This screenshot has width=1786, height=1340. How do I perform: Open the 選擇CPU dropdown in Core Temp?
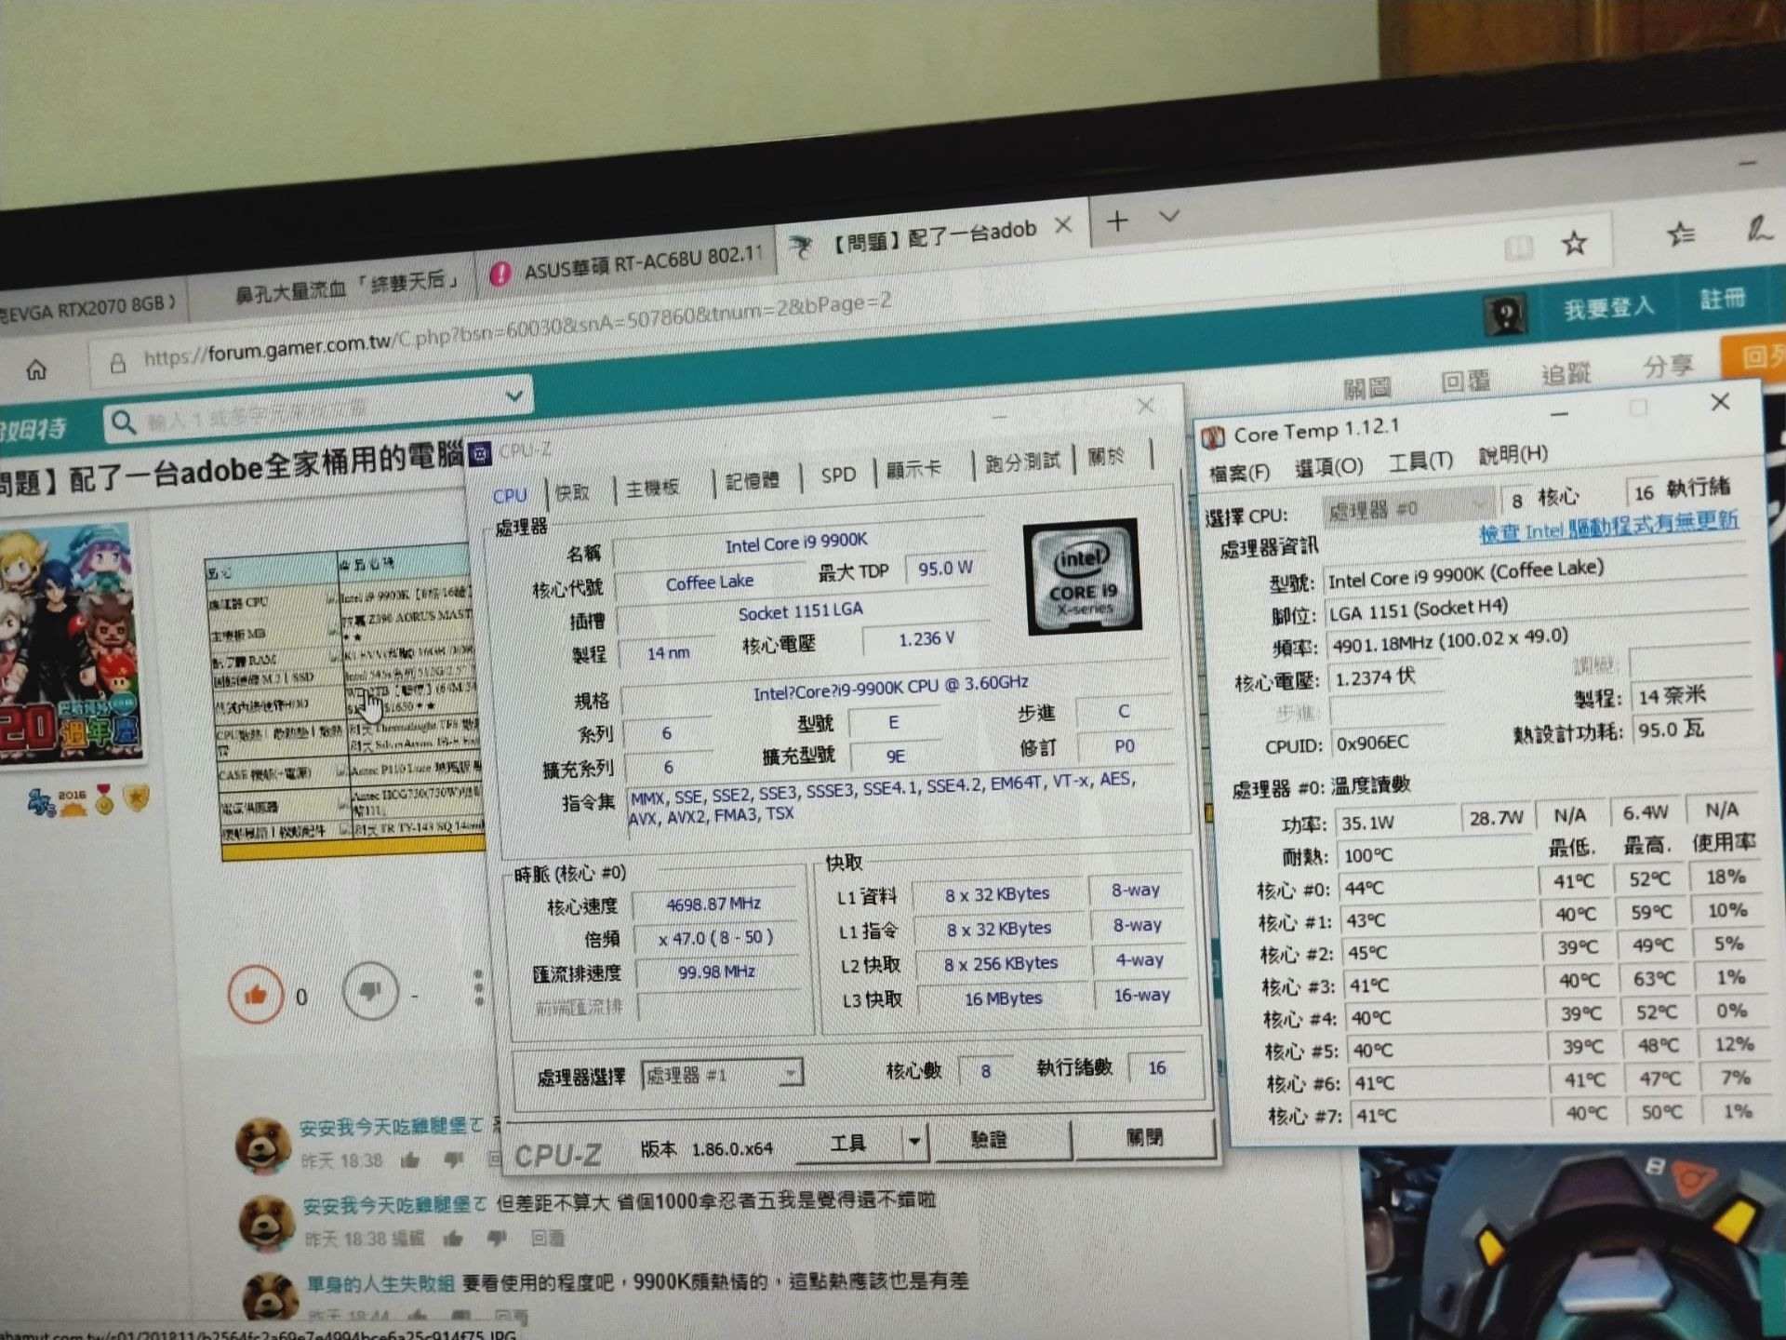pos(1481,504)
